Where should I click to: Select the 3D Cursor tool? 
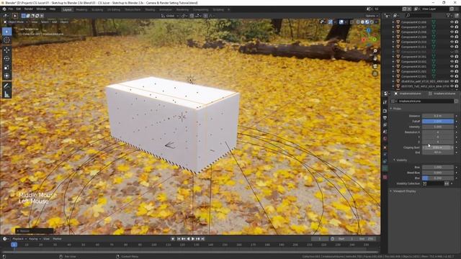(x=6, y=40)
